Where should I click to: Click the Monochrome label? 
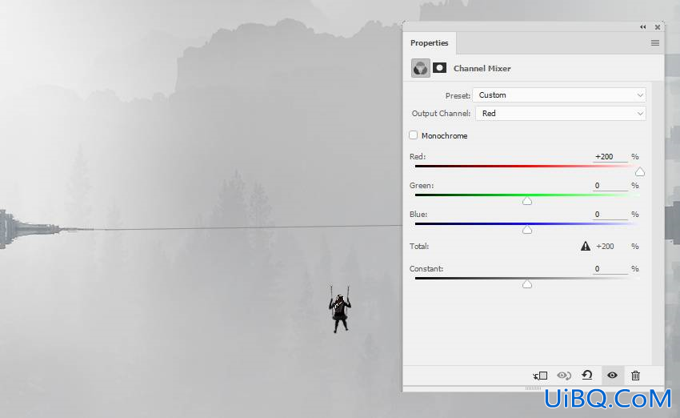[x=444, y=136]
